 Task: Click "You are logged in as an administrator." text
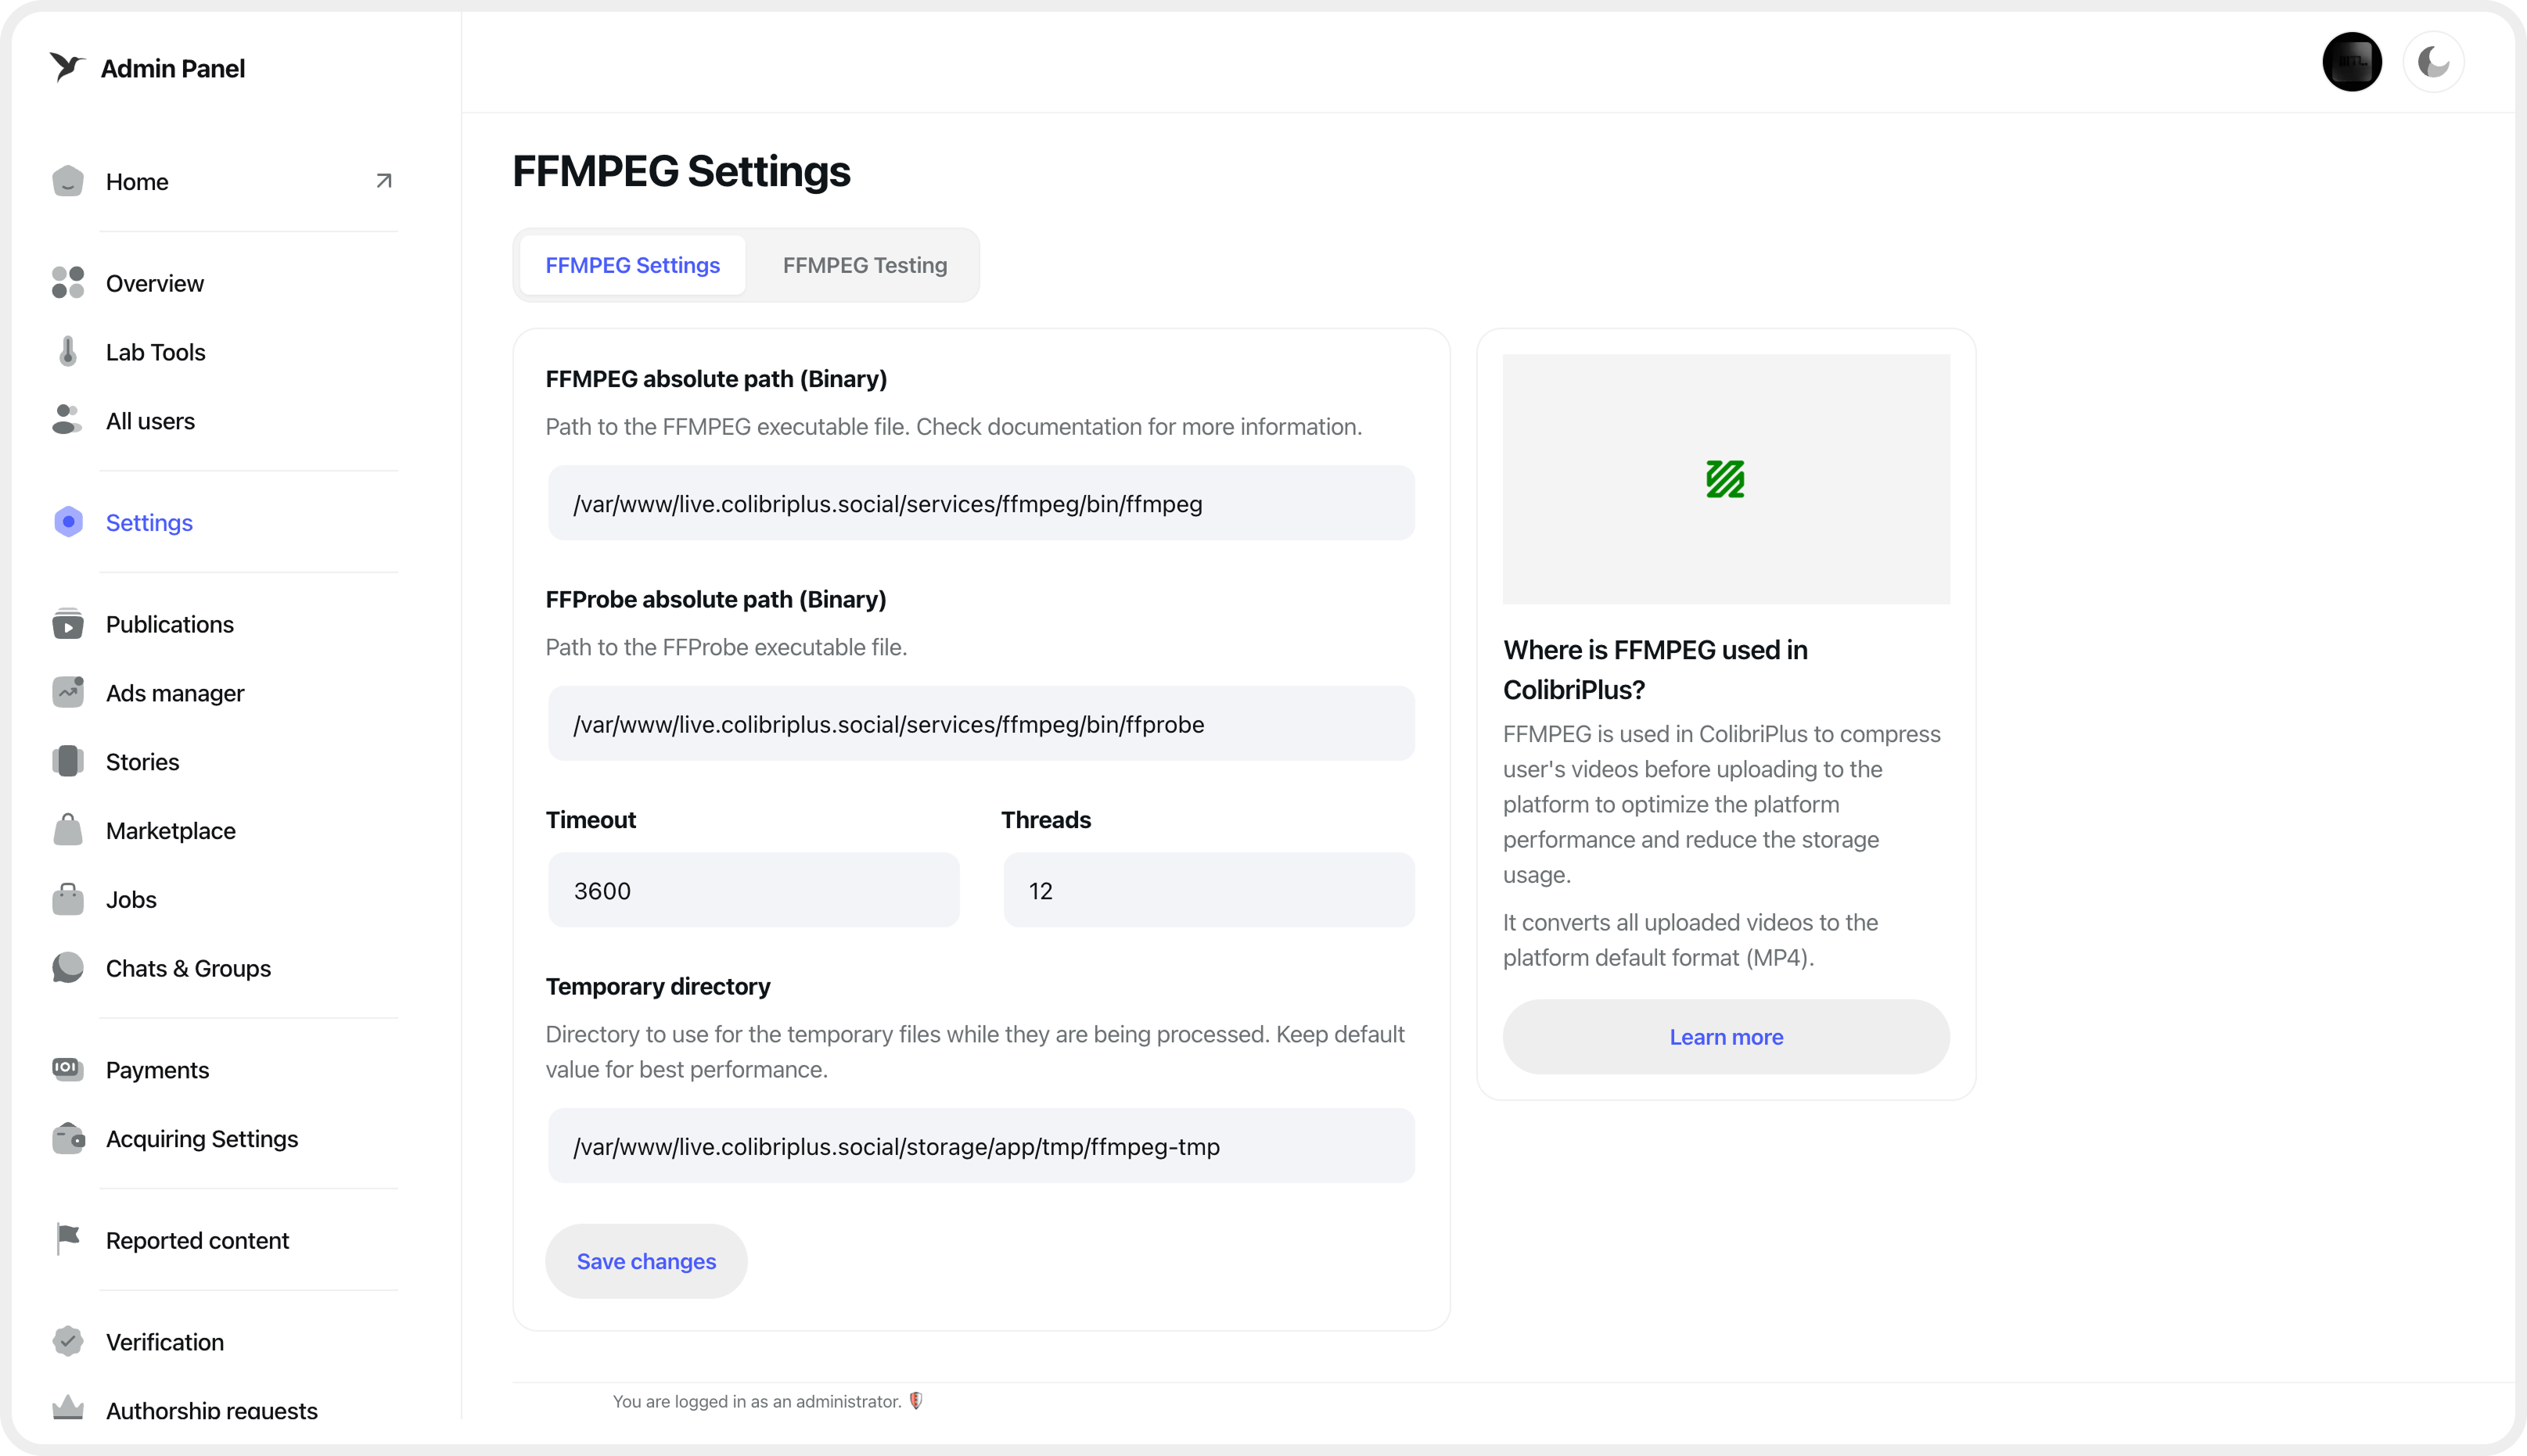click(x=757, y=1401)
